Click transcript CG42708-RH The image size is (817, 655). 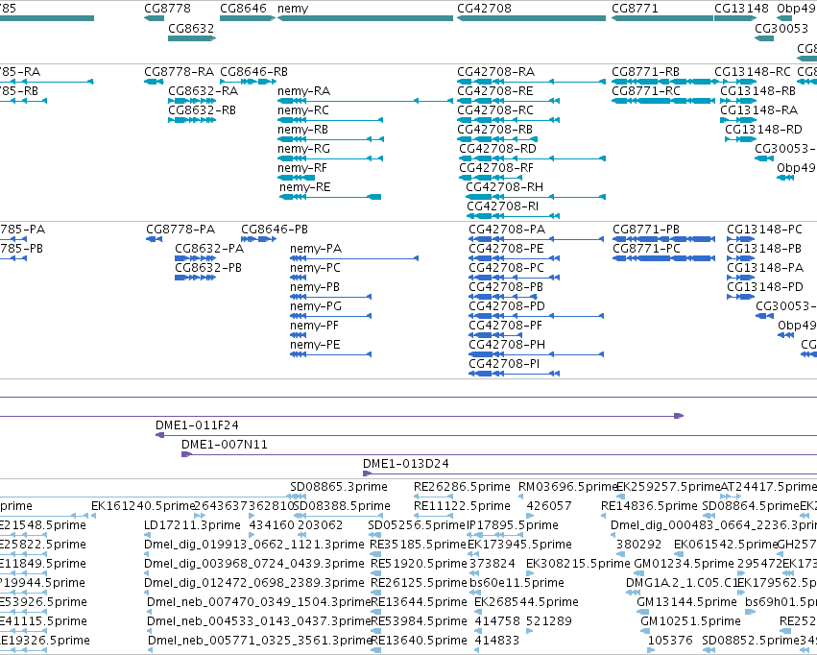(x=504, y=187)
